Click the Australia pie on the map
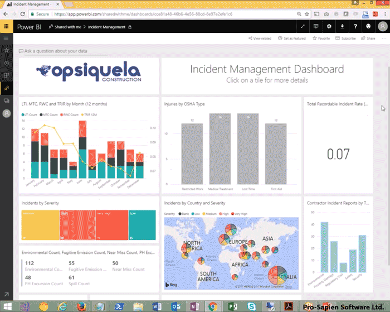The image size is (390, 312). (x=277, y=275)
